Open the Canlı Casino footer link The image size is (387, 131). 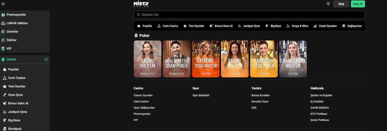point(141,102)
